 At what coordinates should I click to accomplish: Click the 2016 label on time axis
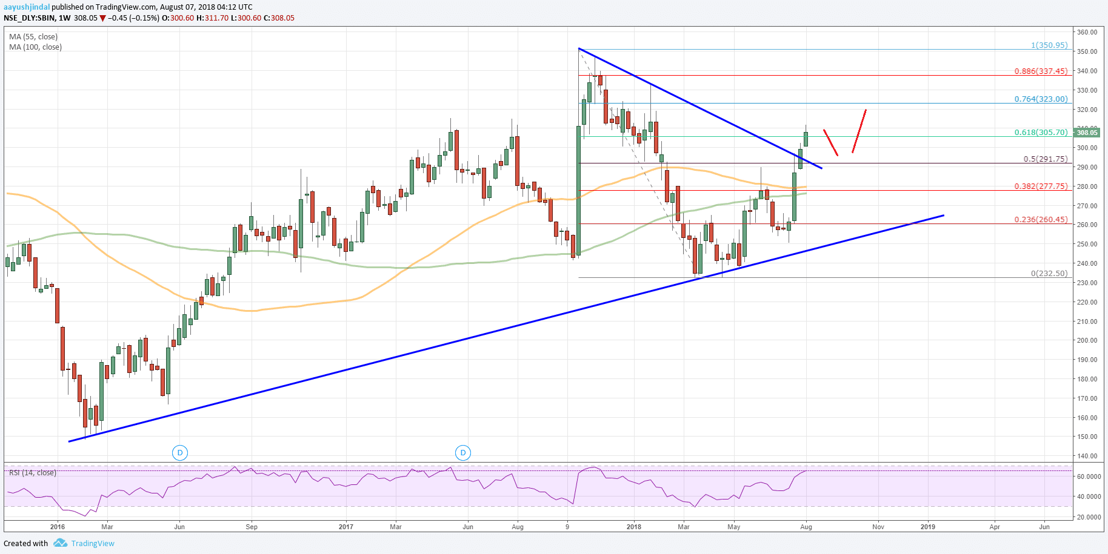58,527
